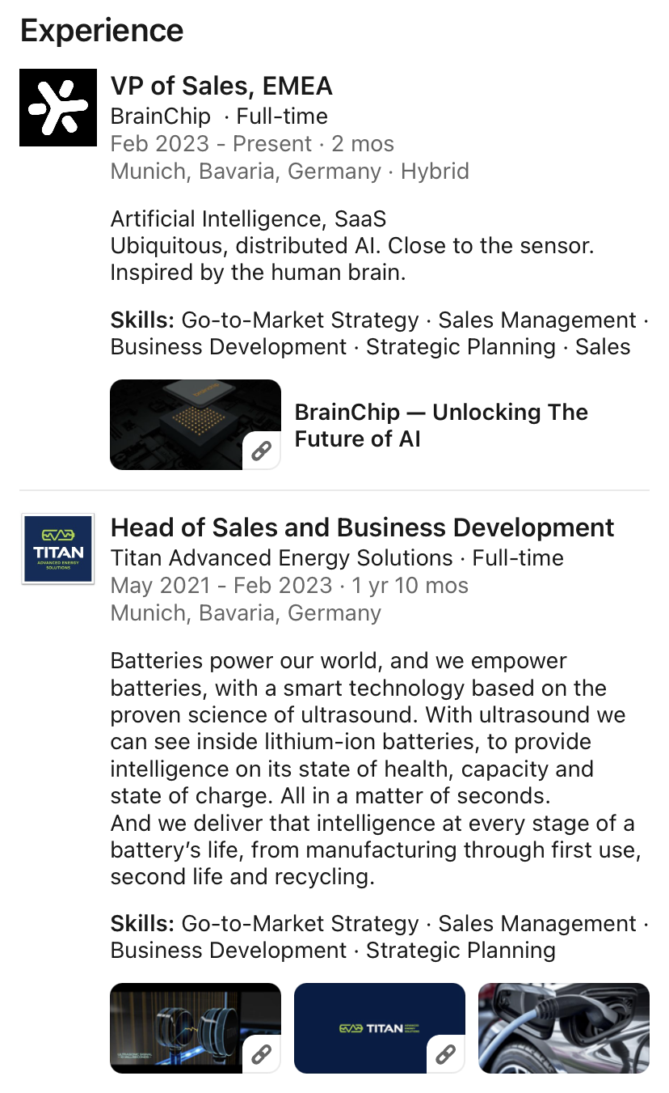The image size is (669, 1093).
Task: Click the BrainChip company logo
Action: (58, 108)
